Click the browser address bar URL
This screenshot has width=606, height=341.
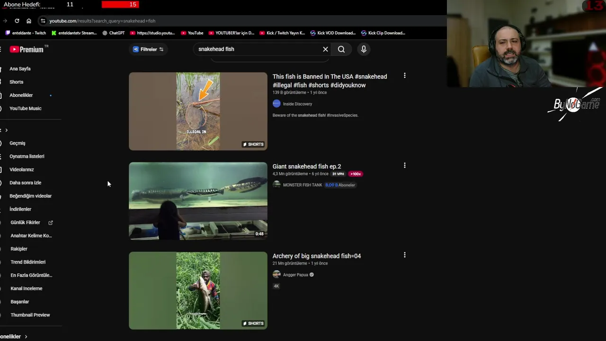(102, 21)
